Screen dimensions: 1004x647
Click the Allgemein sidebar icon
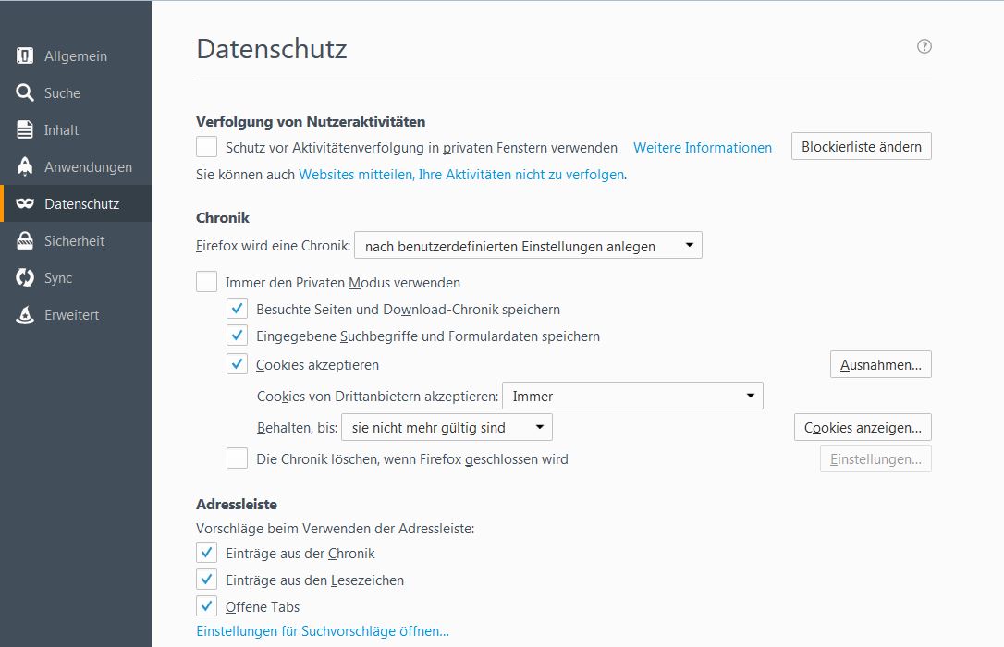pos(25,55)
